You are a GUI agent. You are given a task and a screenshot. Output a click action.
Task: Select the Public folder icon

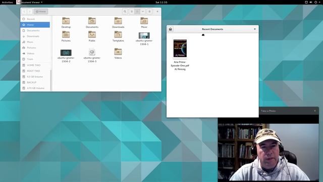(92, 35)
